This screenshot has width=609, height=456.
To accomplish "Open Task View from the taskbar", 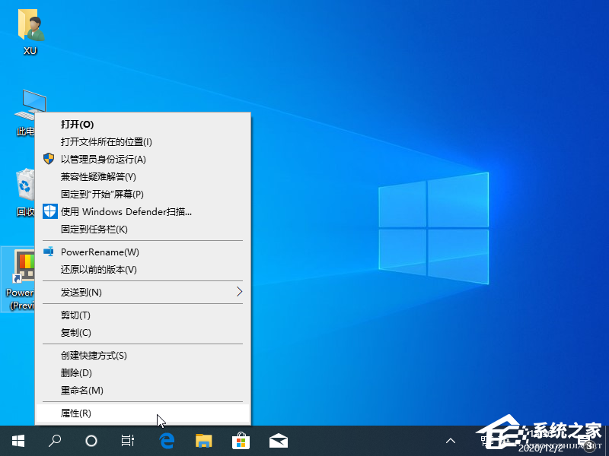I will (x=128, y=440).
